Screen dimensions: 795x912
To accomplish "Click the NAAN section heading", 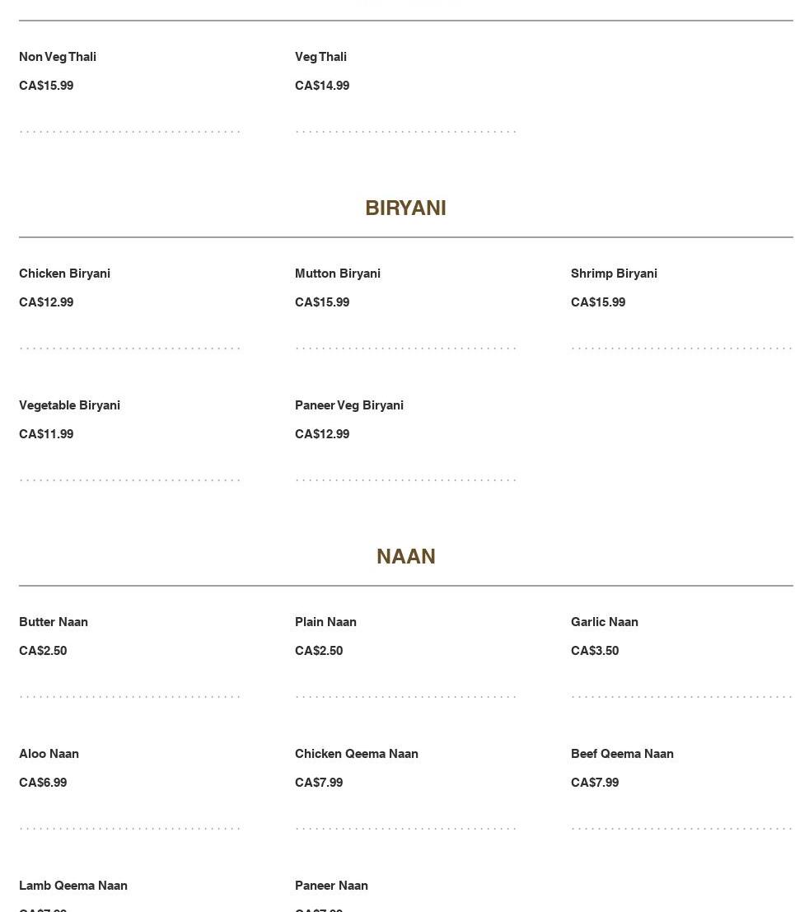I will point(405,557).
